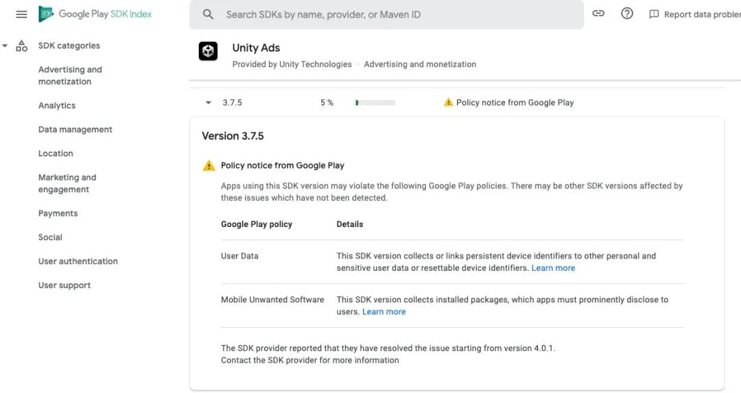Click the Unity Ads app icon

(208, 51)
